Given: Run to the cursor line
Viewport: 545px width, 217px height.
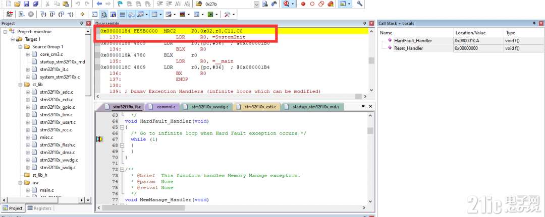Looking at the screenshot, I should (x=70, y=15).
